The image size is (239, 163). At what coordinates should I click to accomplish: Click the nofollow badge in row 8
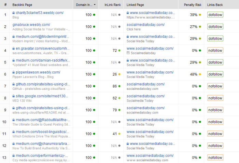[x=215, y=98]
